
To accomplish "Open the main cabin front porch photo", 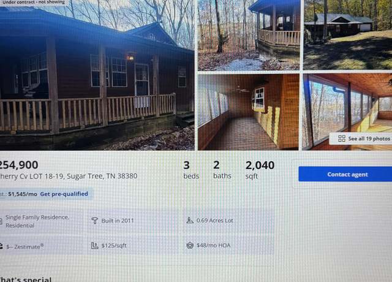I will (97, 75).
